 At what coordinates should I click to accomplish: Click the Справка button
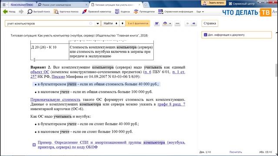pyautogui.click(x=210, y=23)
